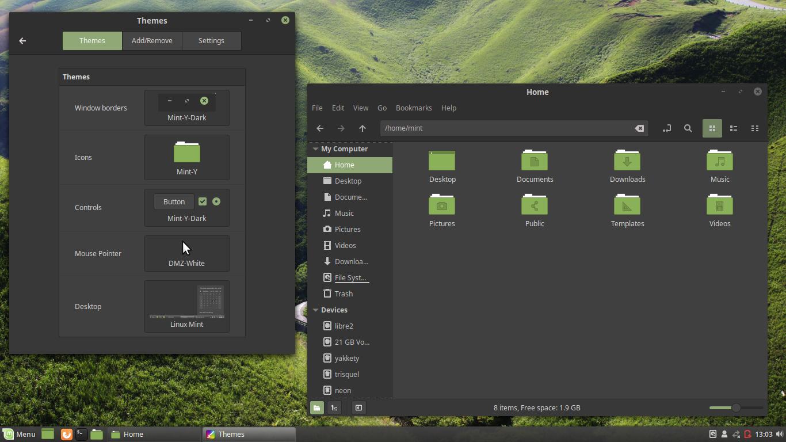Select Desktop in the sidebar
The width and height of the screenshot is (786, 442).
(x=350, y=181)
